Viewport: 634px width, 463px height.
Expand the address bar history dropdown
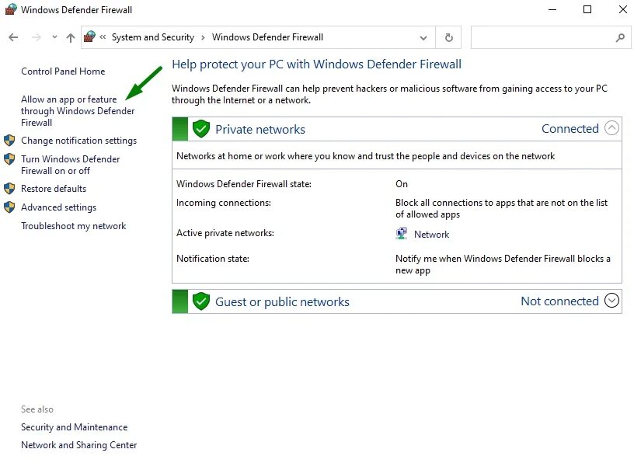423,37
